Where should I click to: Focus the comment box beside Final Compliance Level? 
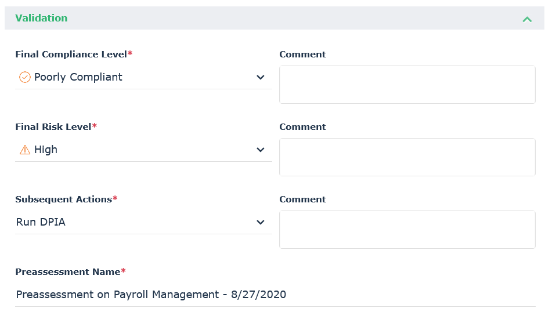point(407,85)
